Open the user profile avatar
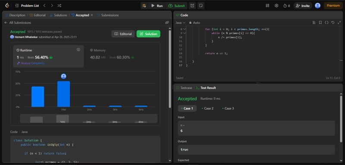 (x=318, y=6)
